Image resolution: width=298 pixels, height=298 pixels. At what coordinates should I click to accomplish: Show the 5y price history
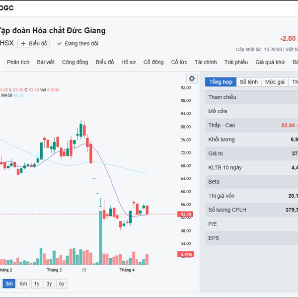pyautogui.click(x=61, y=284)
